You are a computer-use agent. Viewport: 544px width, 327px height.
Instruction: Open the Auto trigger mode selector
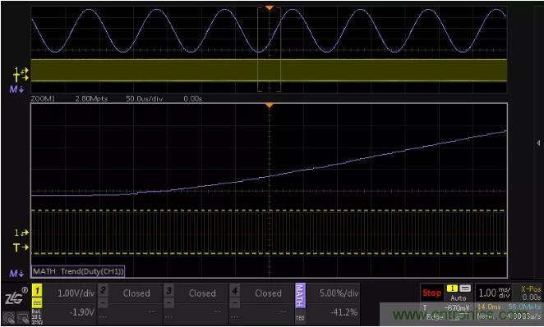459,297
